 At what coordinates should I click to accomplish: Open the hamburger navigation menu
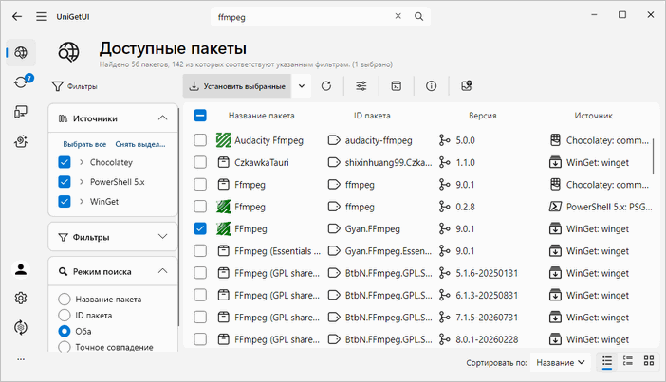tap(42, 16)
